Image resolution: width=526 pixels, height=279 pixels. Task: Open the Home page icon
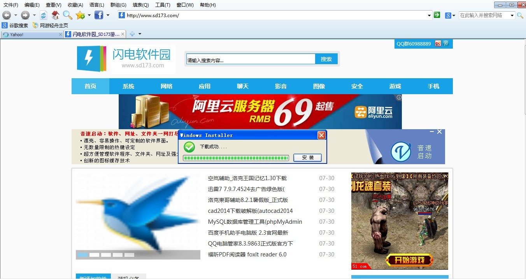point(56,15)
